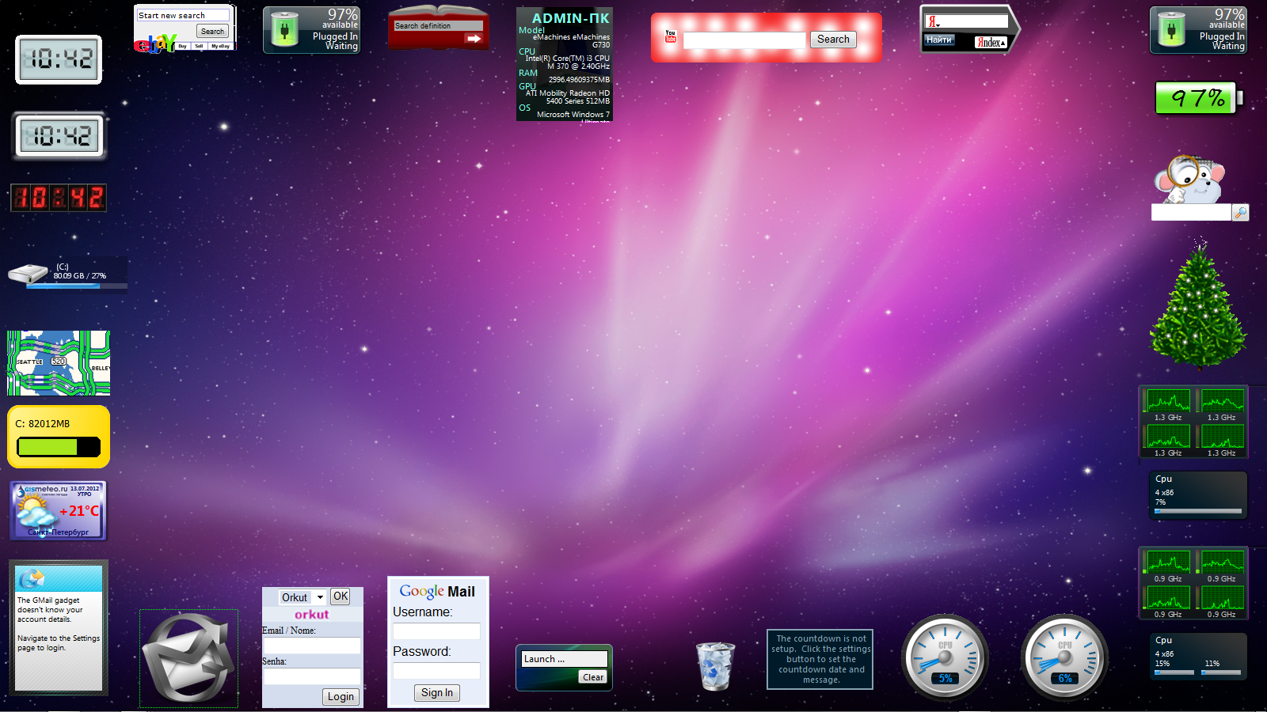Open the Sell tab in eBay gadget
Screen dimensions: 1267x712
[199, 46]
